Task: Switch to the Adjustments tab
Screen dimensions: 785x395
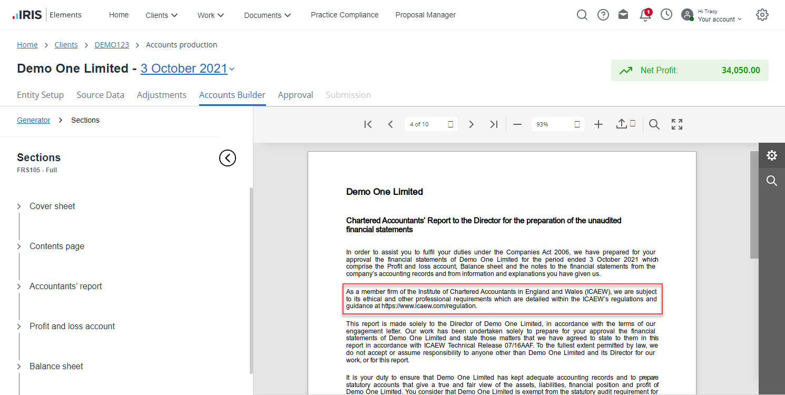Action: [161, 95]
